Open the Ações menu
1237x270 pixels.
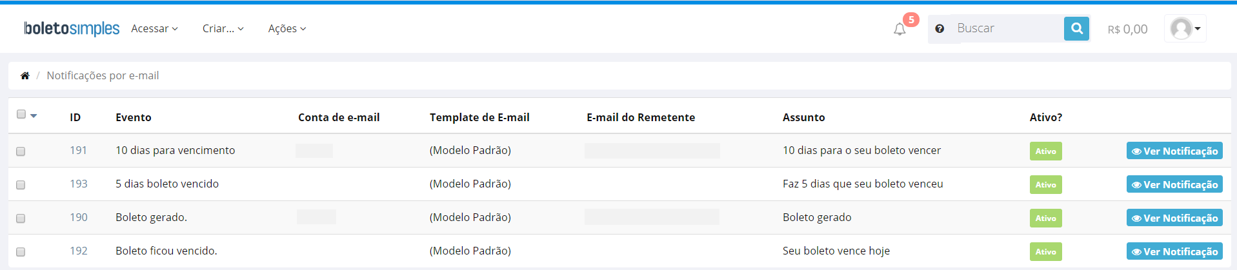click(287, 28)
